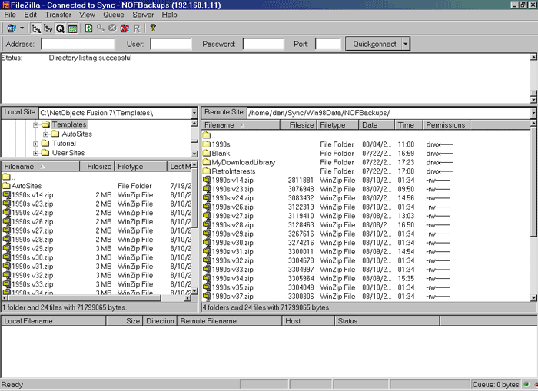Click remote 1990s v27.zip file icon
Viewport: 538px width, 391px height.
(207, 216)
